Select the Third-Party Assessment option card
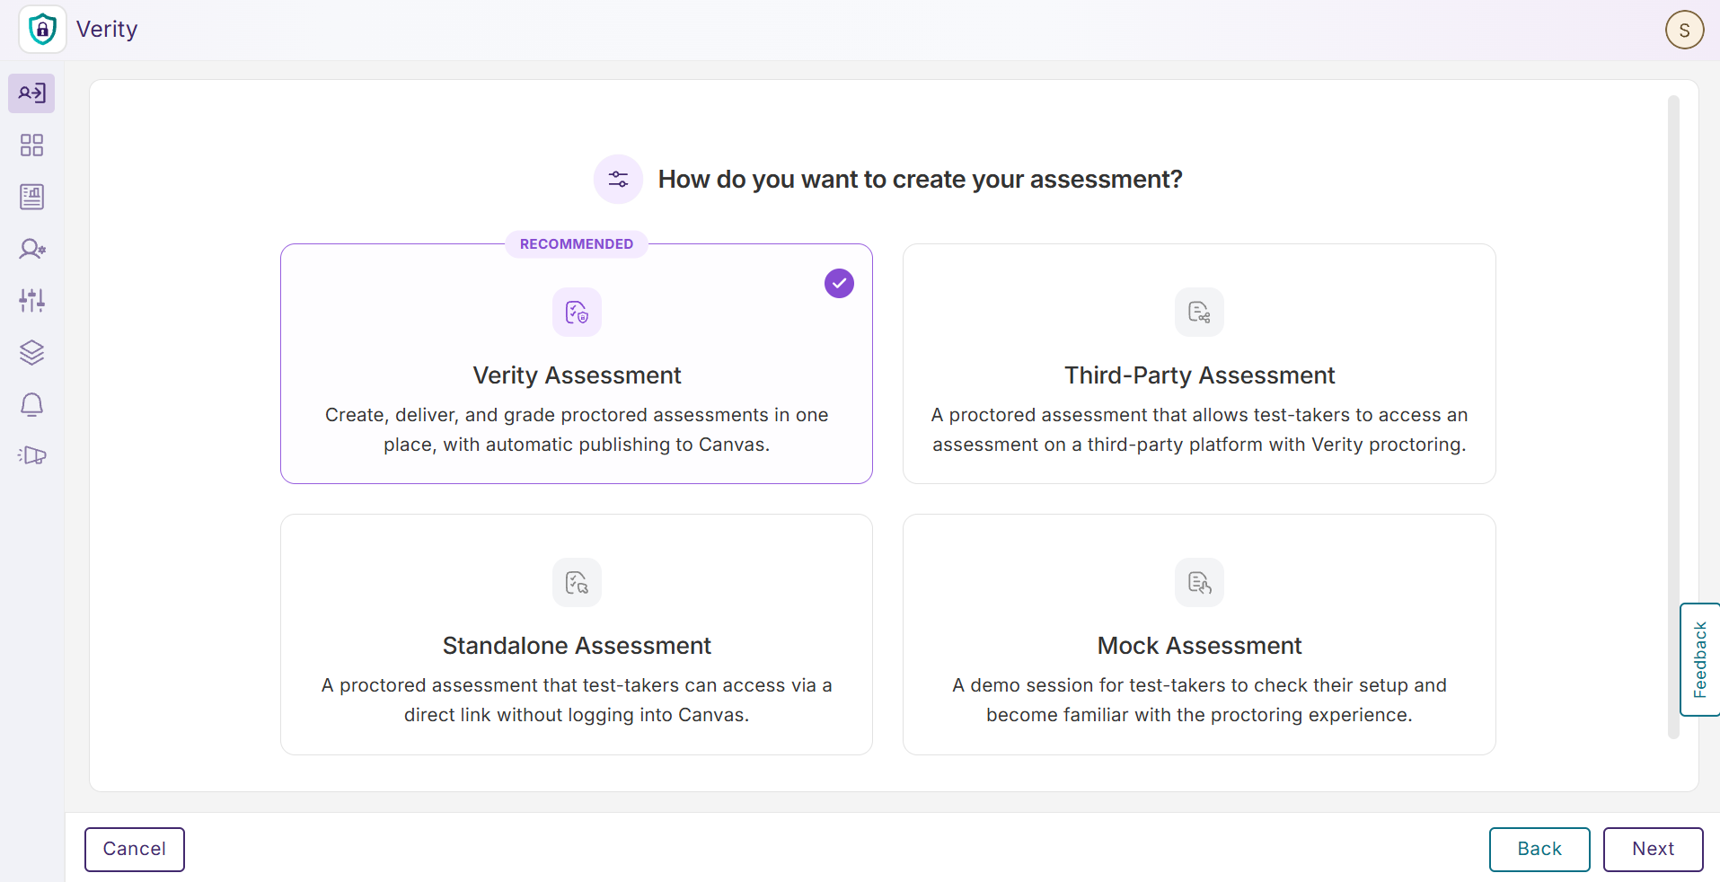The image size is (1720, 882). [x=1199, y=364]
